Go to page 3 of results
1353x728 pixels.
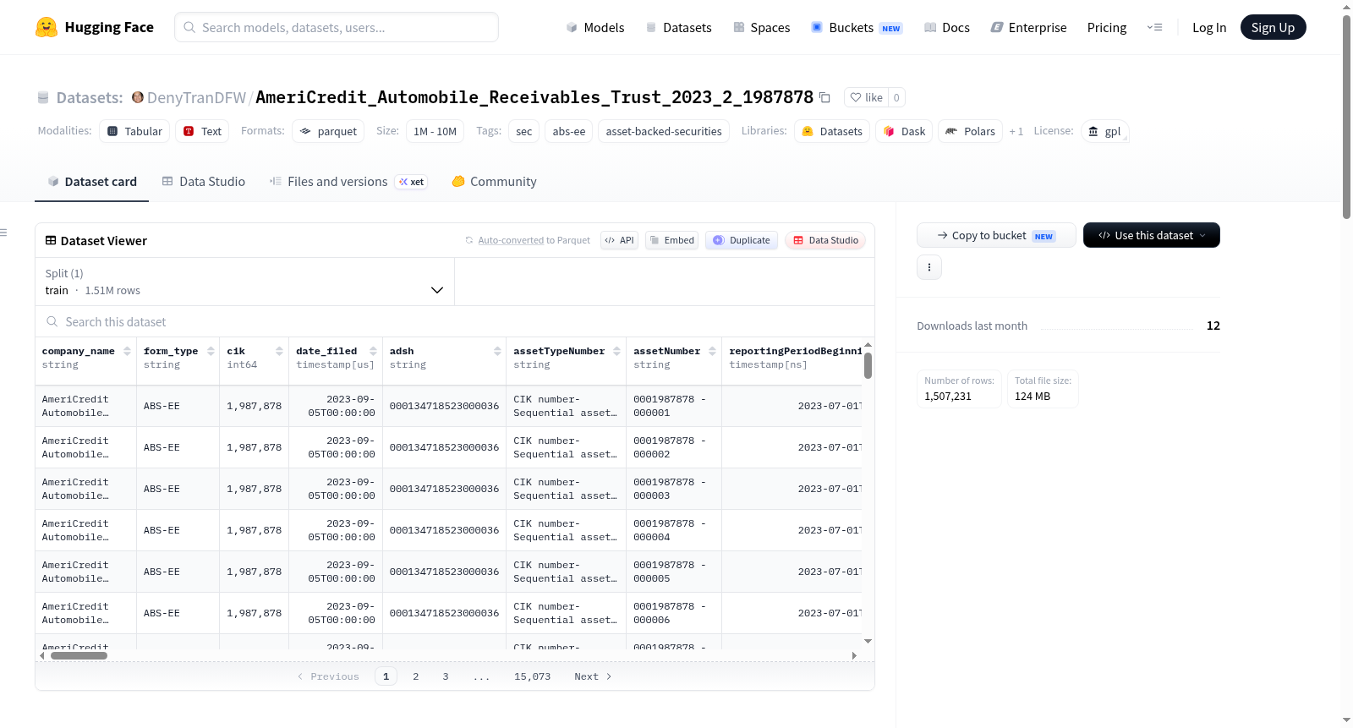[x=445, y=676]
